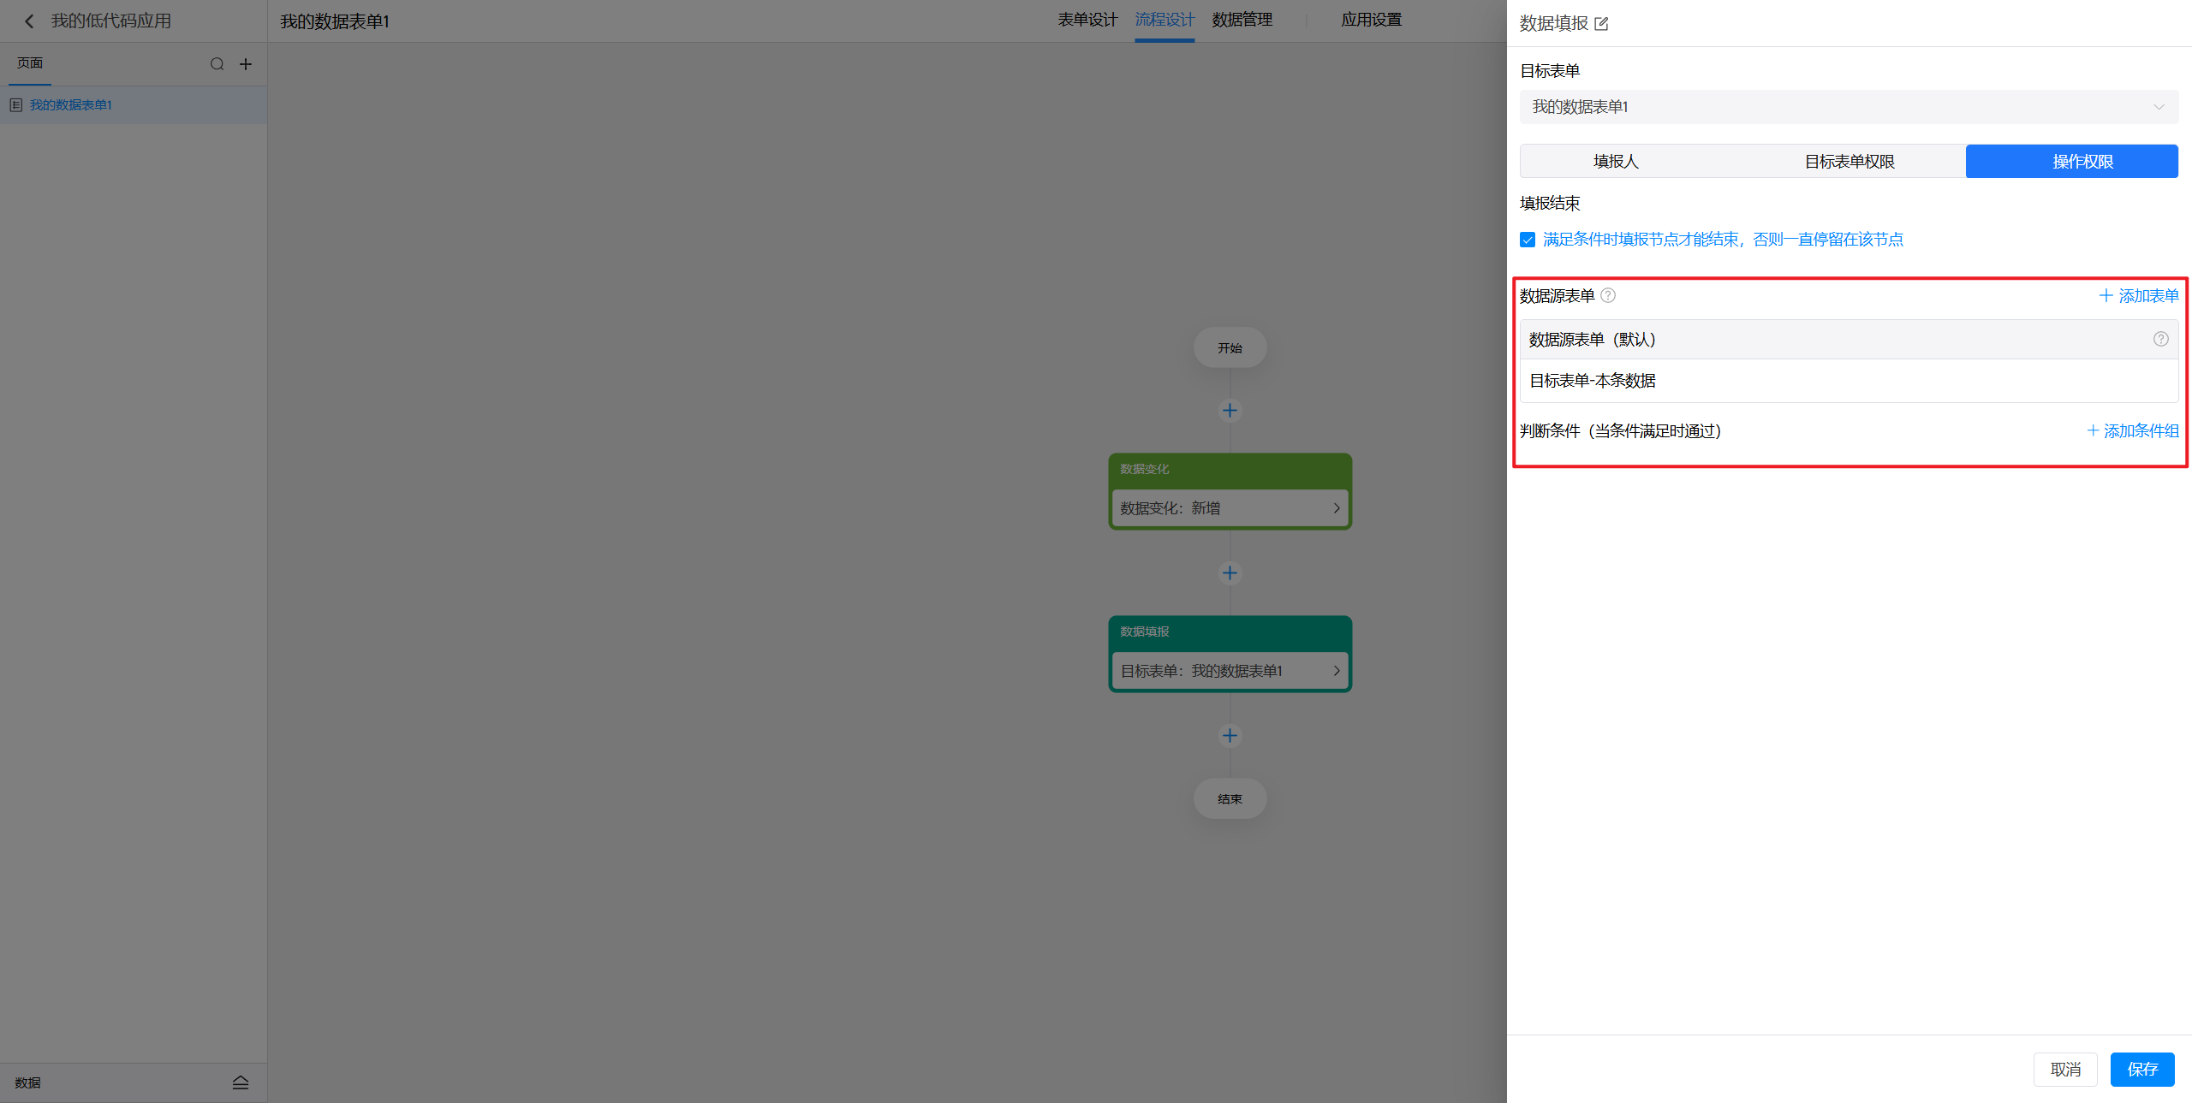
Task: Select 我的数据表单1 in page list
Action: [x=71, y=105]
